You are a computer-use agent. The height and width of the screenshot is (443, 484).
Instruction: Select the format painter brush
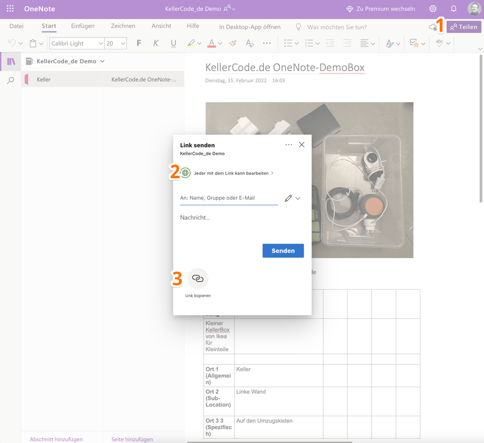coord(233,43)
